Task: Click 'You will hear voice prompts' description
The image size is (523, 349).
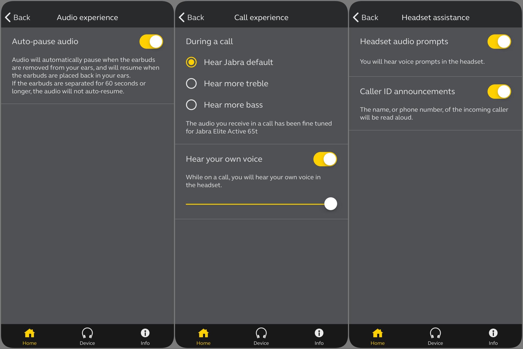Action: pyautogui.click(x=422, y=62)
